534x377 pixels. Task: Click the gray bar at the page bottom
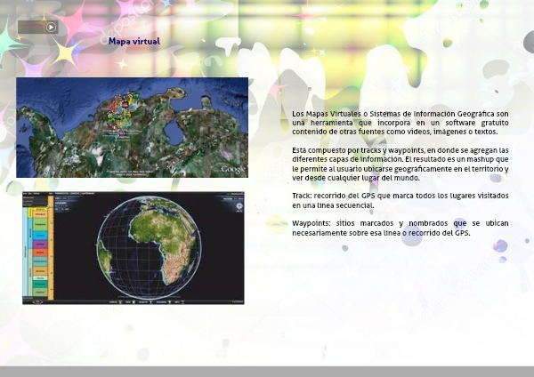(267, 371)
